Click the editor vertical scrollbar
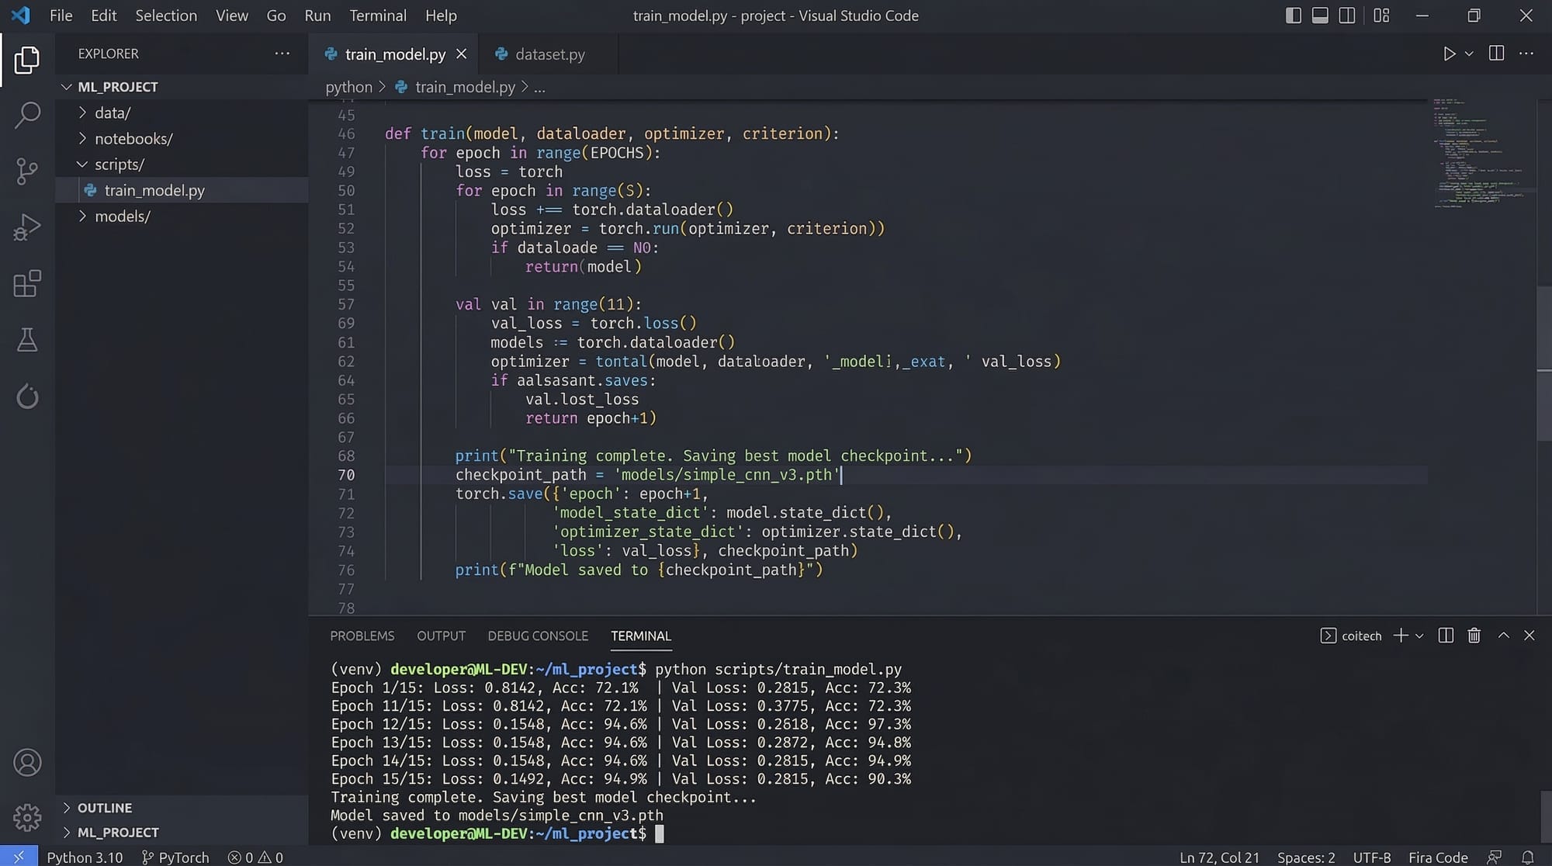Image resolution: width=1552 pixels, height=866 pixels. 1543,365
